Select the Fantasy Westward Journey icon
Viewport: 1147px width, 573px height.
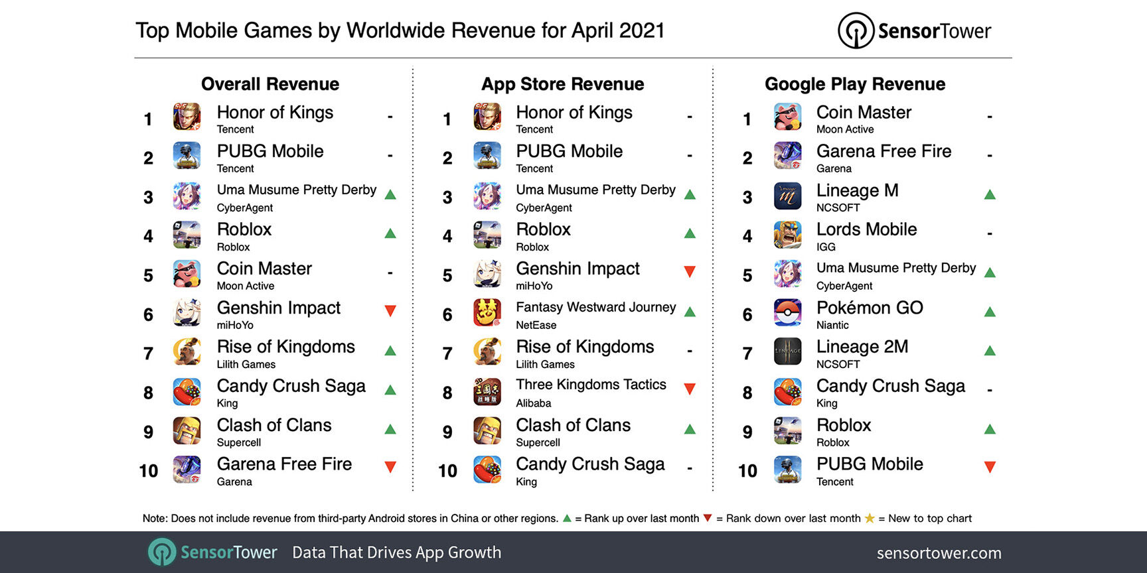coord(487,312)
